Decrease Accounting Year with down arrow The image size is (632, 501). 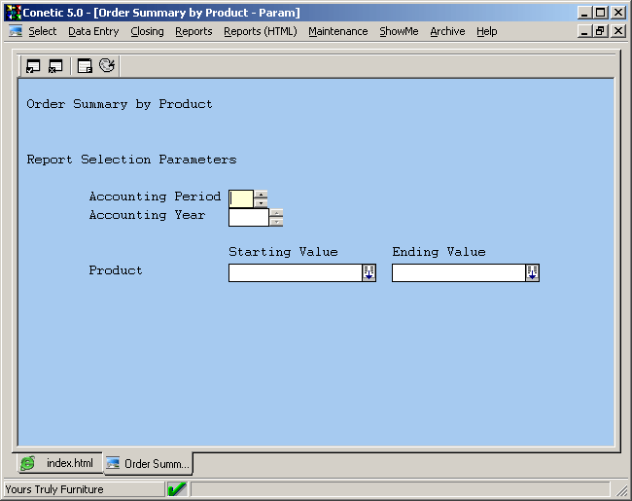(277, 222)
